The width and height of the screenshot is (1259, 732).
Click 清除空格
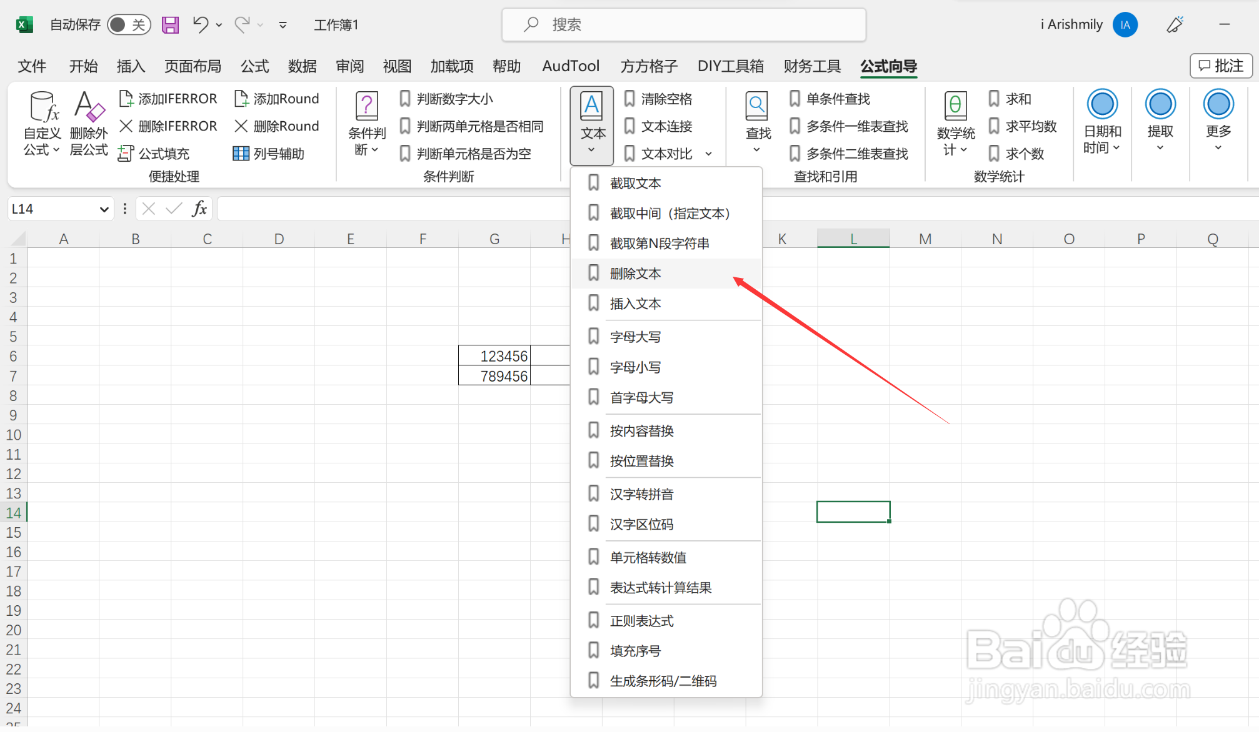pyautogui.click(x=659, y=99)
